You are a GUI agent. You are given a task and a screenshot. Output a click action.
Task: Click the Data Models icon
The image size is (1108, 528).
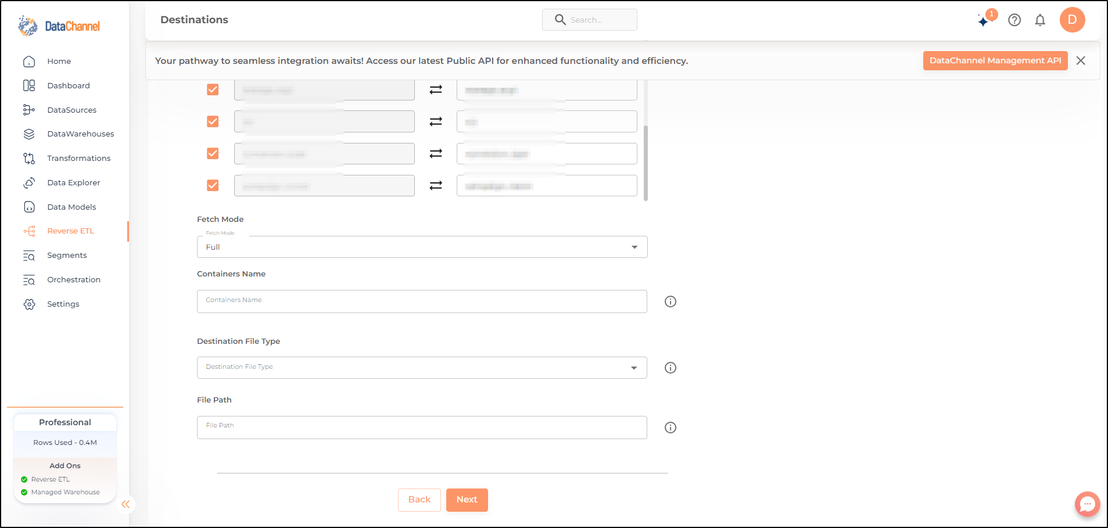[29, 207]
